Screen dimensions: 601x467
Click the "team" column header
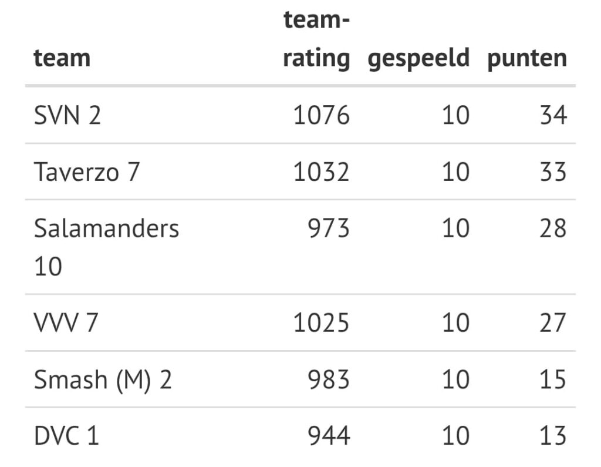click(62, 58)
